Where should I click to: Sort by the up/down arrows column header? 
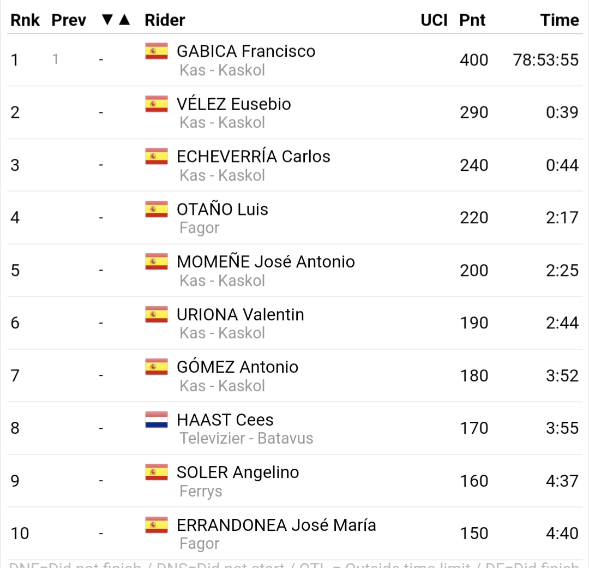coord(116,20)
